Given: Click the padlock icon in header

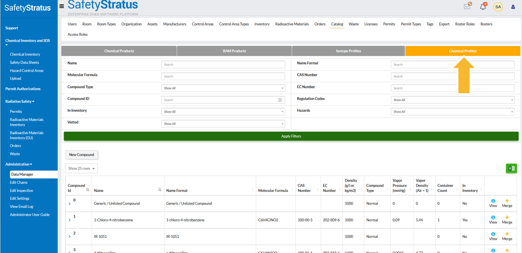Looking at the screenshot, I should [513, 7].
